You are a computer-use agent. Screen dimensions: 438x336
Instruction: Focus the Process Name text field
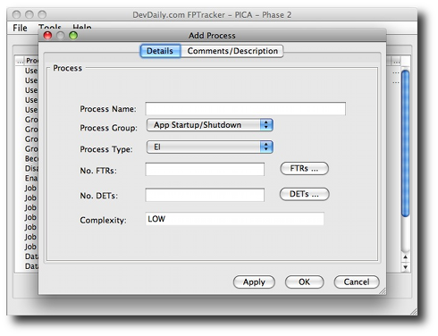(246, 108)
